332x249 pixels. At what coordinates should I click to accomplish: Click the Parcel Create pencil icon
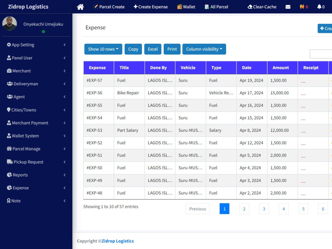[96, 7]
